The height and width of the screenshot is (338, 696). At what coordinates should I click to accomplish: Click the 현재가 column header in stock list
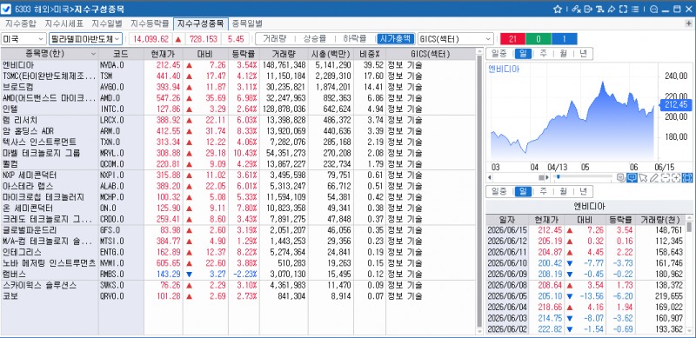coord(164,54)
